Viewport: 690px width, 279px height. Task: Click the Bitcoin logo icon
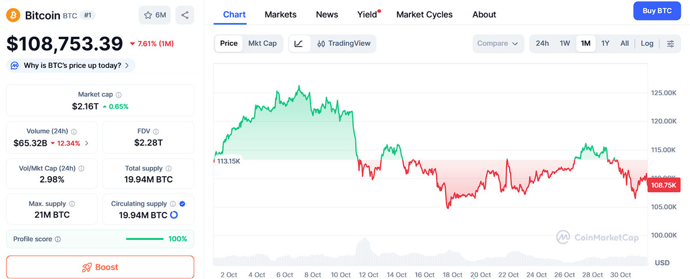[13, 15]
